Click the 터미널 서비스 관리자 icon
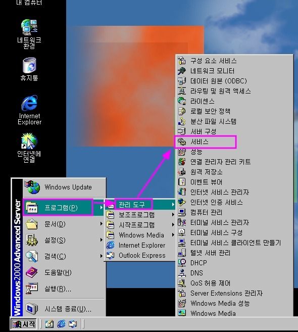Image resolution: width=298 pixels, height=332 pixels. [x=182, y=222]
